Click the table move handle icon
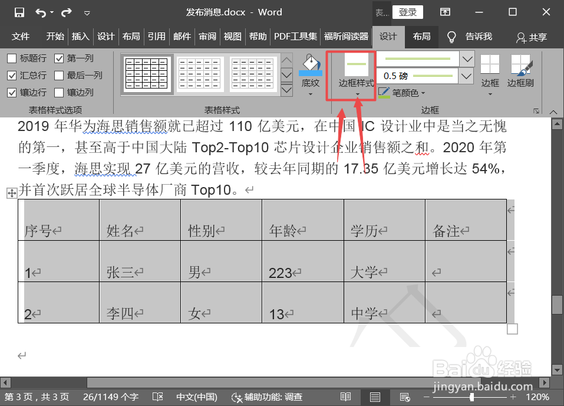 (x=12, y=194)
